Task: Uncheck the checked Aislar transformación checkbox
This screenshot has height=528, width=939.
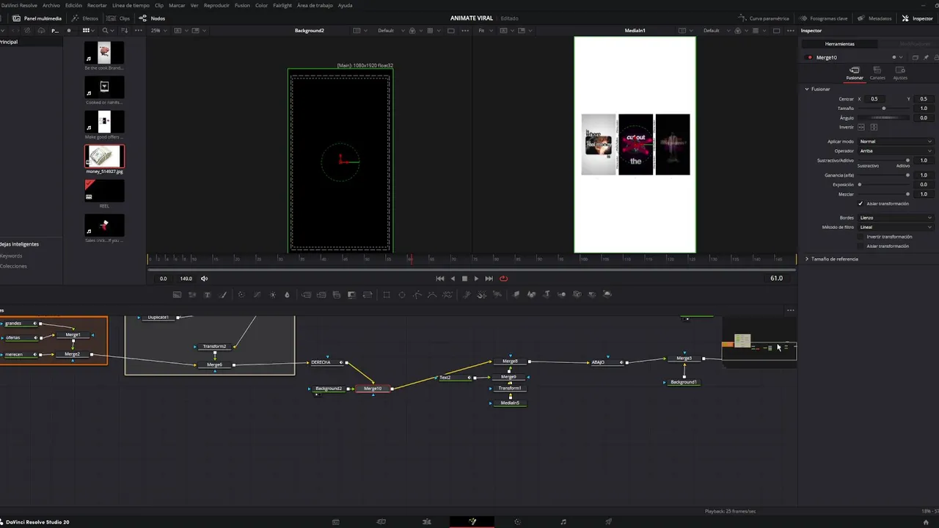Action: click(x=861, y=204)
